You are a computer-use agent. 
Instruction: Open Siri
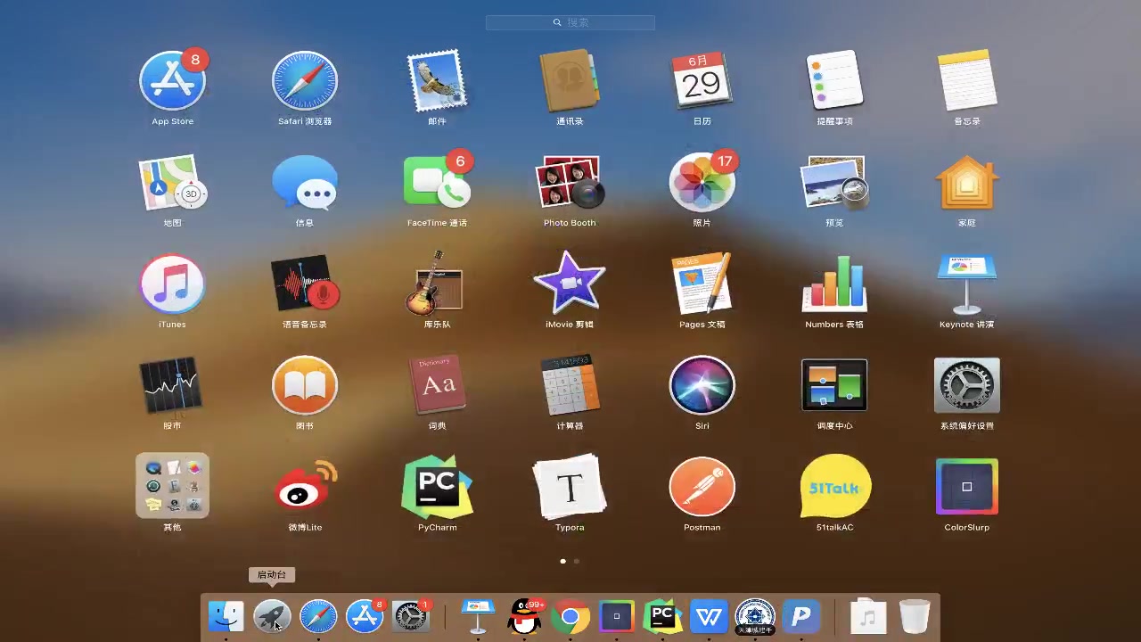[x=702, y=385]
